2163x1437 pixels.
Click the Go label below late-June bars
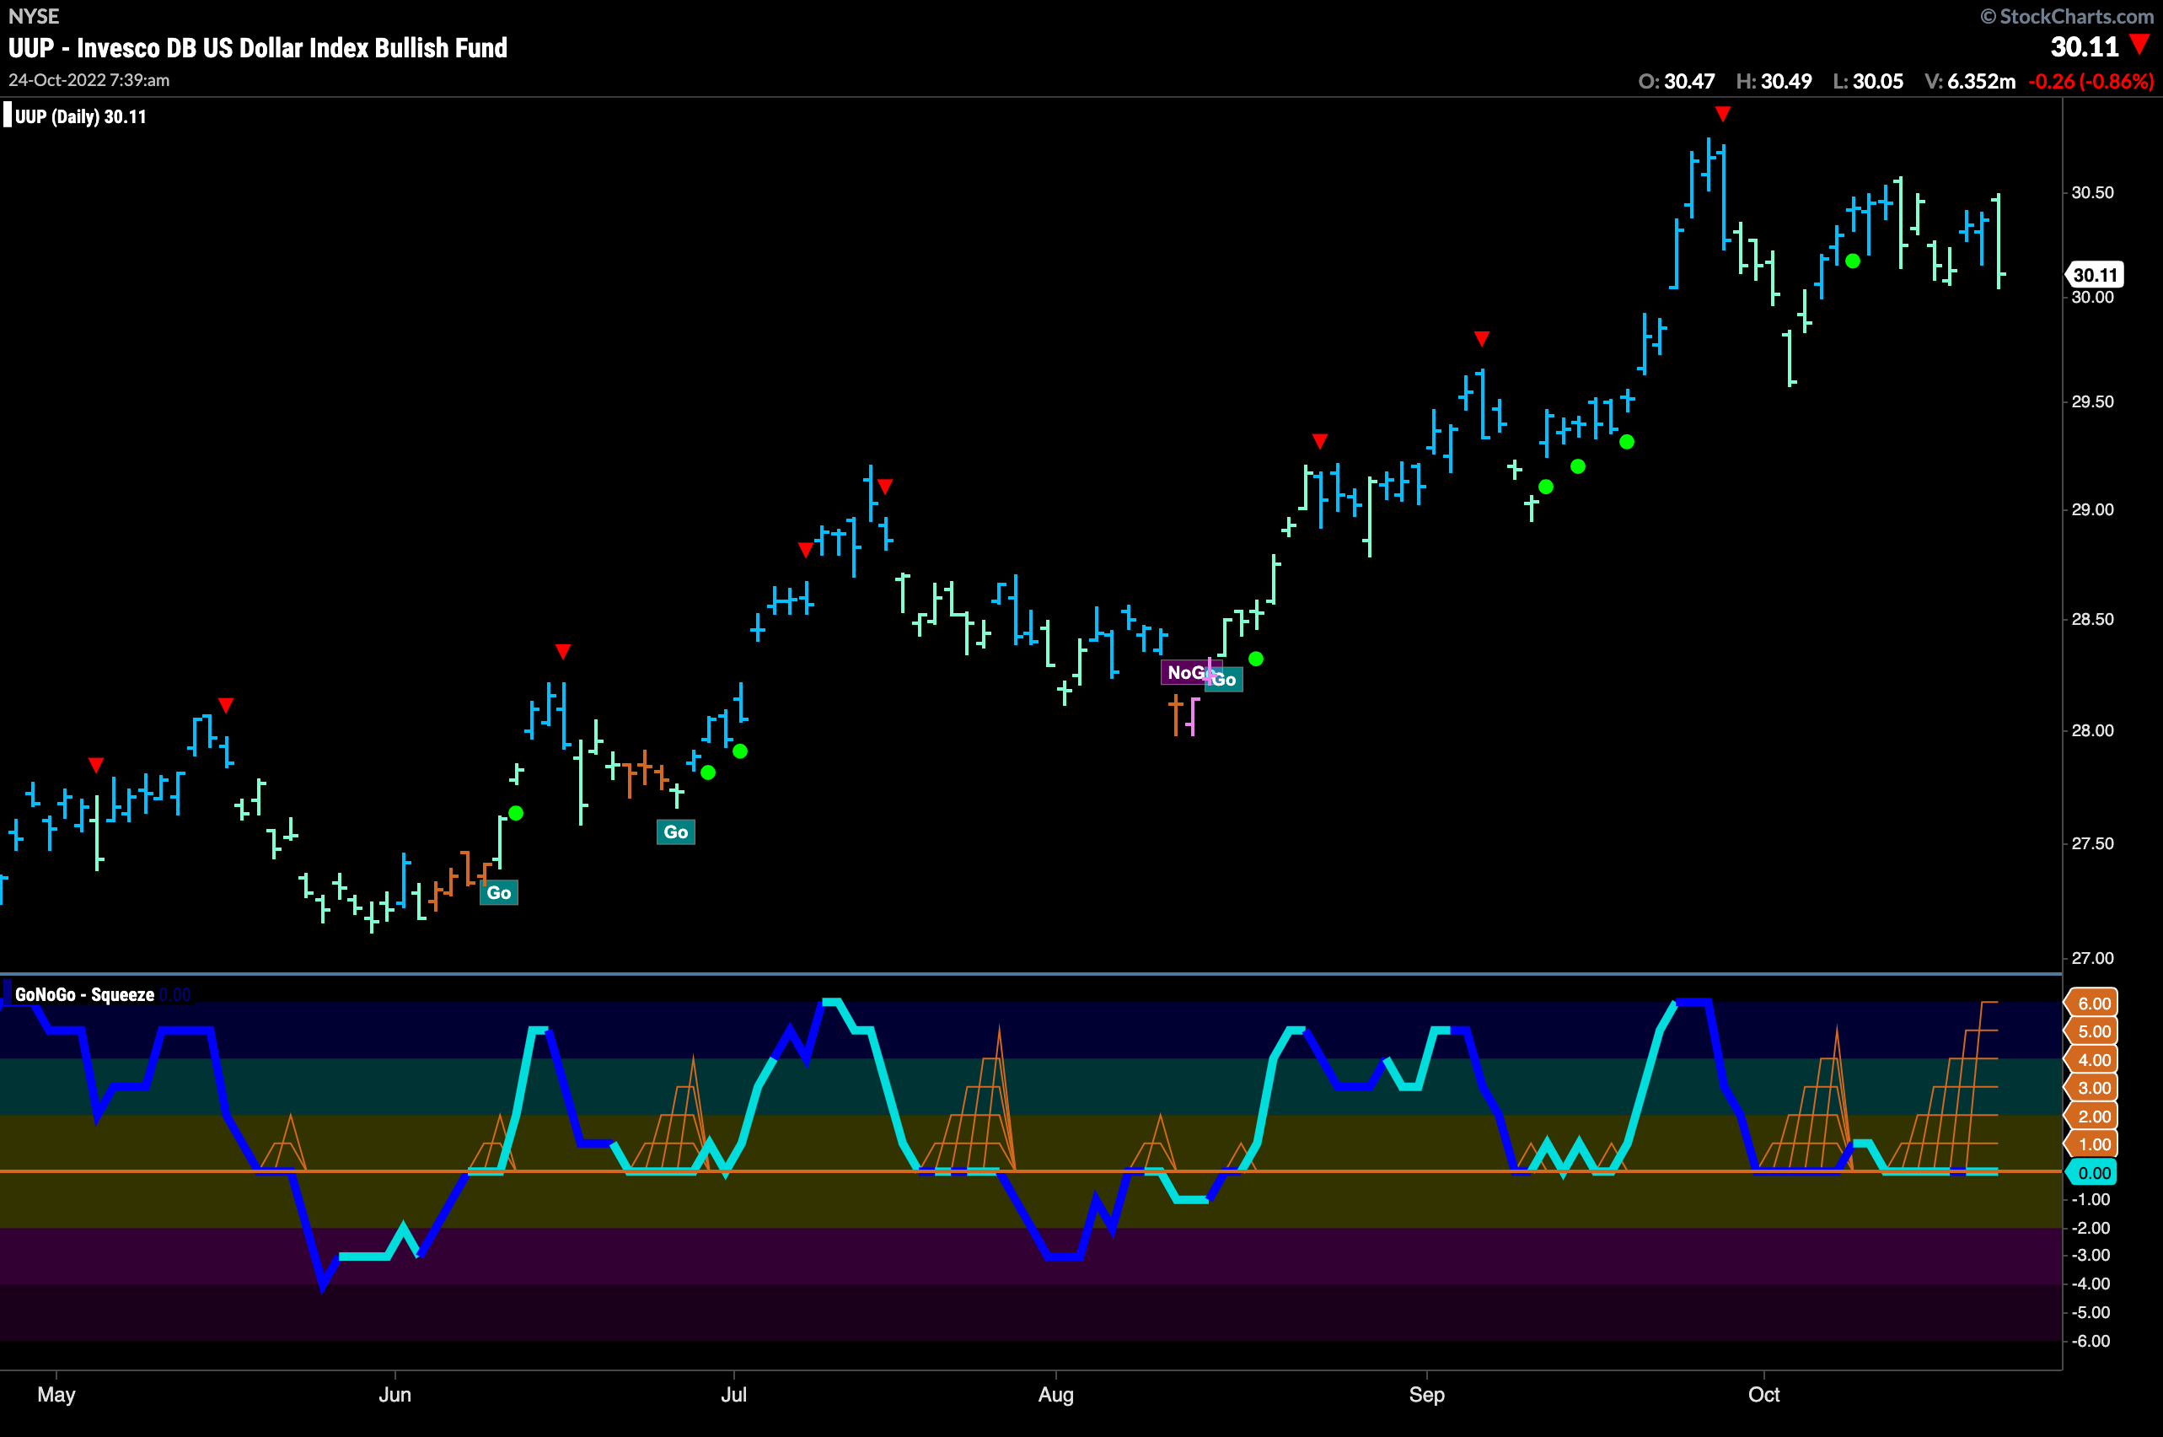(676, 832)
